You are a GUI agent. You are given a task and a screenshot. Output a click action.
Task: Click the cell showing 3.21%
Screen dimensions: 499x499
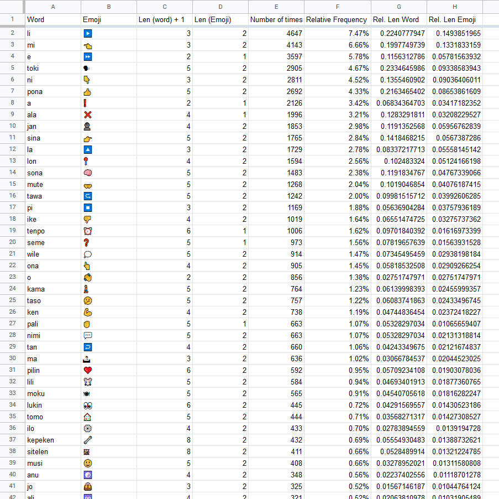(x=337, y=115)
